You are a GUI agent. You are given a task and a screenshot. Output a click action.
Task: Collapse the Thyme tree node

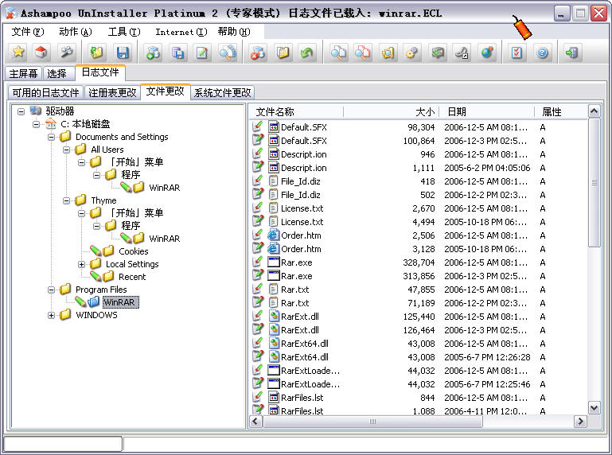(66, 200)
